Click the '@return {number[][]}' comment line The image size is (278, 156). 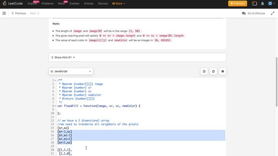[77, 98]
